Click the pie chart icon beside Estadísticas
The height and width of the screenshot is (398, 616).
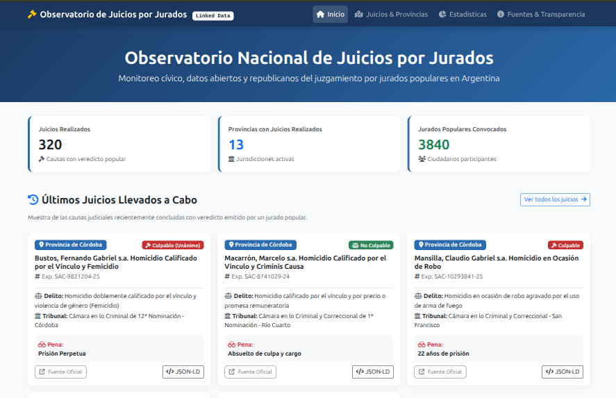click(x=442, y=14)
